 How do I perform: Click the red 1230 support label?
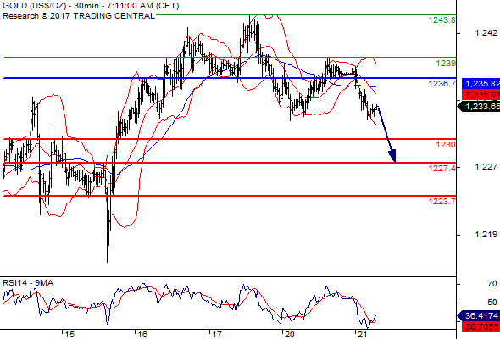point(446,144)
